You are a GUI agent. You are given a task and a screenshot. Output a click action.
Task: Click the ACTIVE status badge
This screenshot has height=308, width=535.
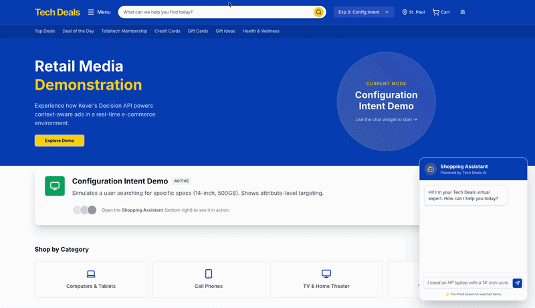click(181, 181)
